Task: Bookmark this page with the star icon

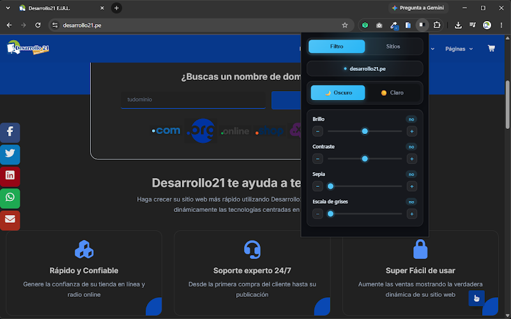Action: pos(345,25)
